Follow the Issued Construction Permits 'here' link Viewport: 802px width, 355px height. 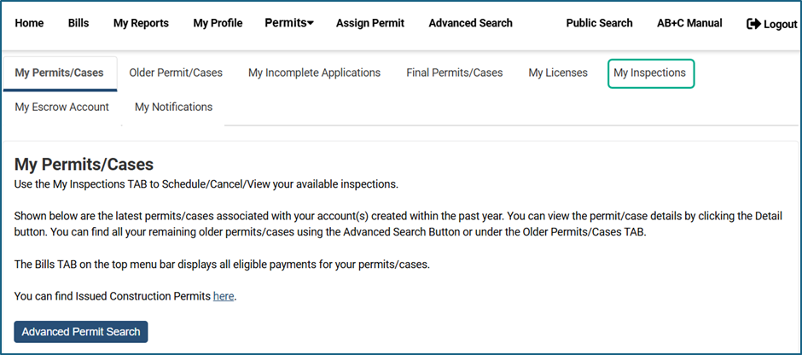(223, 296)
